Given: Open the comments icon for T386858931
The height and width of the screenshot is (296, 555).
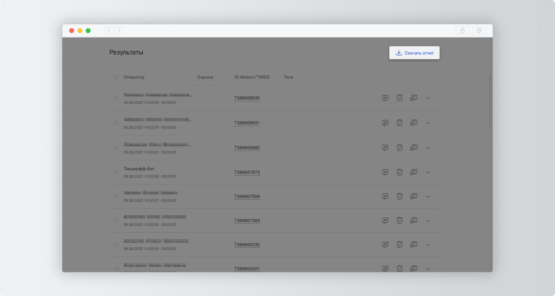Looking at the screenshot, I should pos(414,122).
